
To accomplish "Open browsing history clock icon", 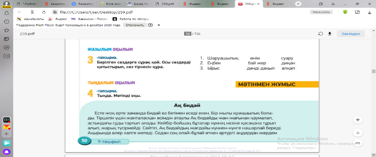I will pos(7,22).
